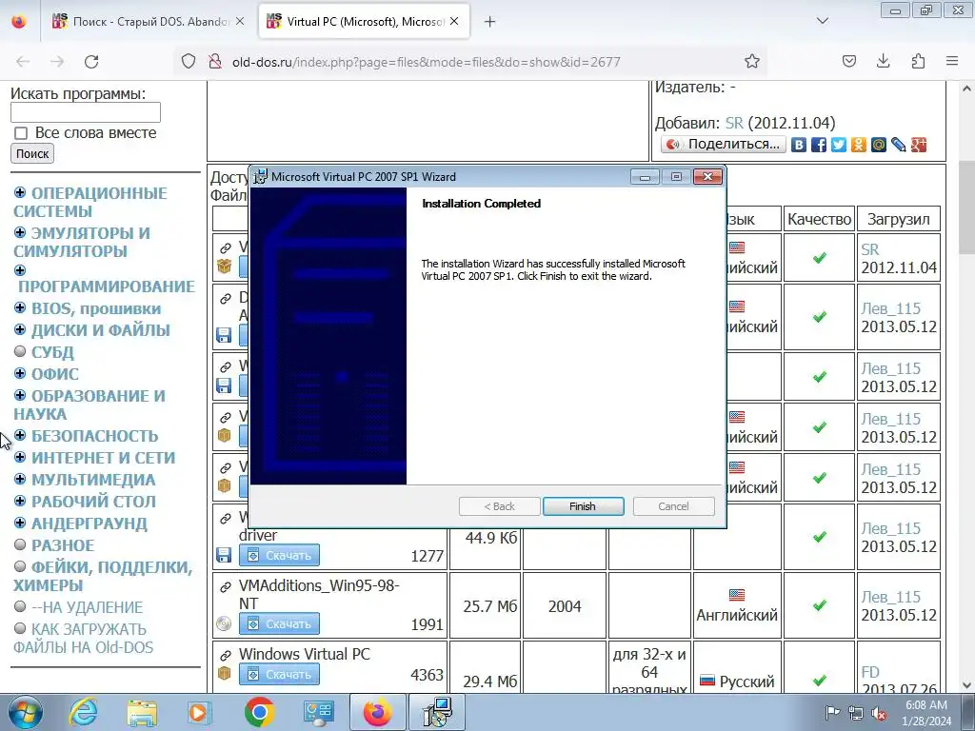Open Firefox application hamburger menu

pyautogui.click(x=952, y=61)
